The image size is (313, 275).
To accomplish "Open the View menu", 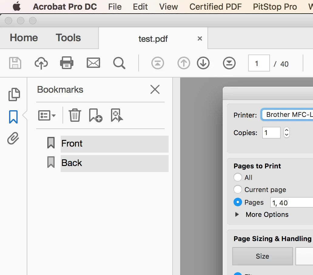I will [x=168, y=7].
